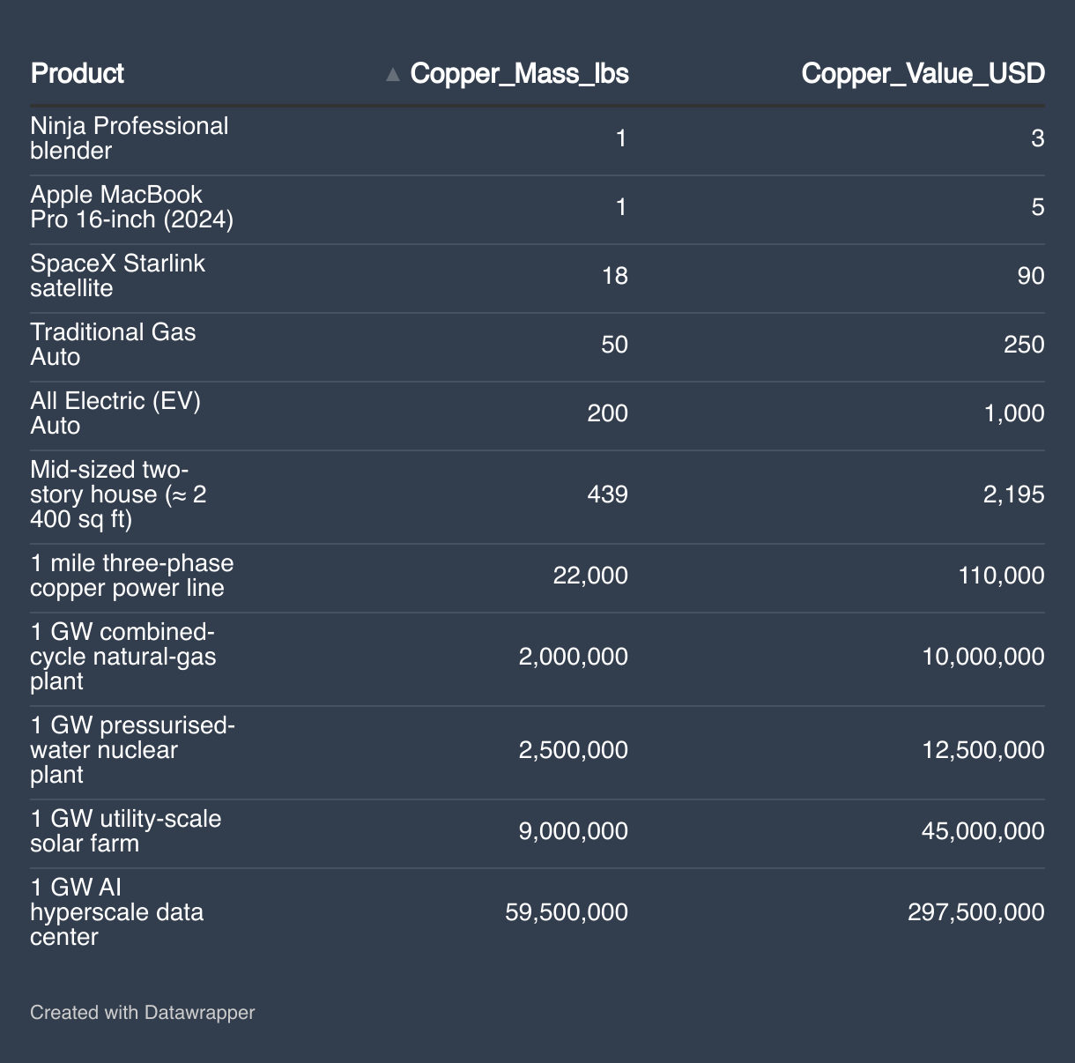This screenshot has height=1063, width=1075.
Task: Click the 1 GW combined-cycle natural-gas plant label
Action: [123, 657]
